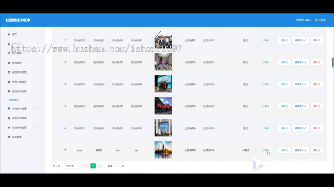Click the 个人中心 person icon in sidebar
The image size is (334, 187).
pyautogui.click(x=9, y=44)
